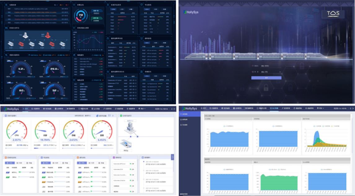Click the logout icon in the light dashboard header
The width and height of the screenshot is (355, 196).
pyautogui.click(x=174, y=109)
